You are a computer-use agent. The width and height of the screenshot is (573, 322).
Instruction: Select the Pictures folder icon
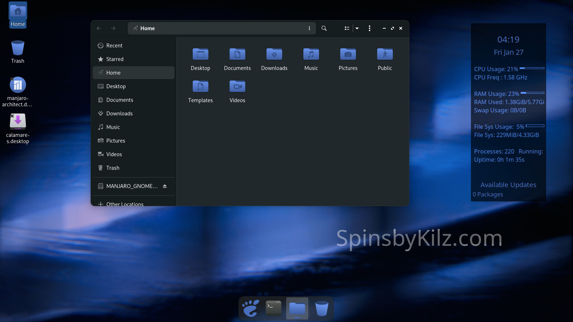(x=348, y=54)
